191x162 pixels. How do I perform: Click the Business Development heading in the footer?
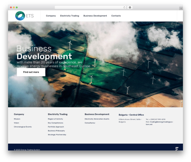coord(97,114)
